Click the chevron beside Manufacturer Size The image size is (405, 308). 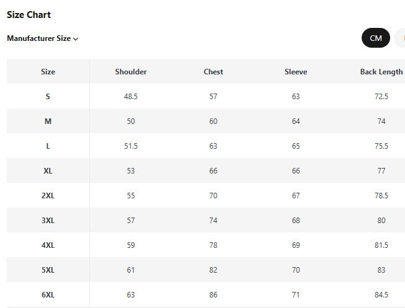(76, 39)
